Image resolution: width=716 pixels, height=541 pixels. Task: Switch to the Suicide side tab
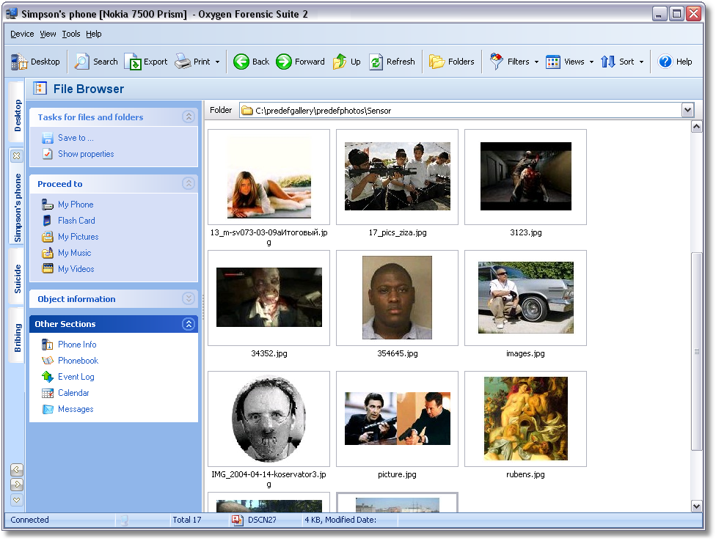pos(17,277)
